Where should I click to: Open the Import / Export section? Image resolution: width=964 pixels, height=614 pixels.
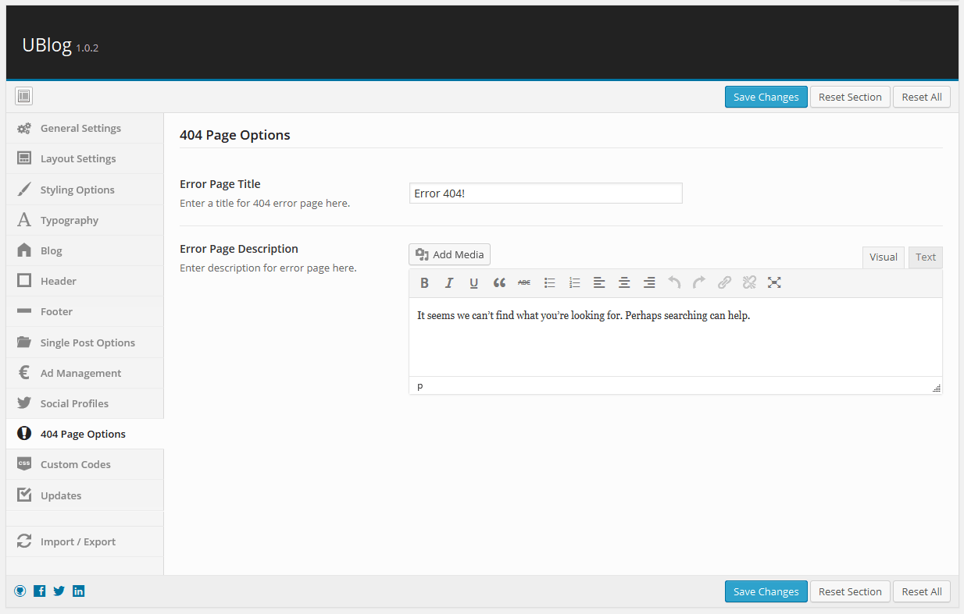tap(78, 541)
